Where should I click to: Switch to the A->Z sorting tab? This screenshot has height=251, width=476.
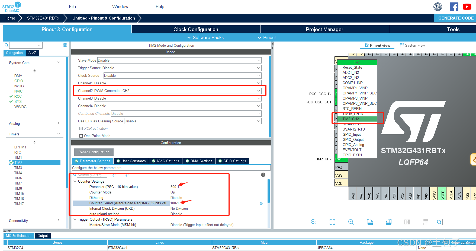tap(32, 53)
